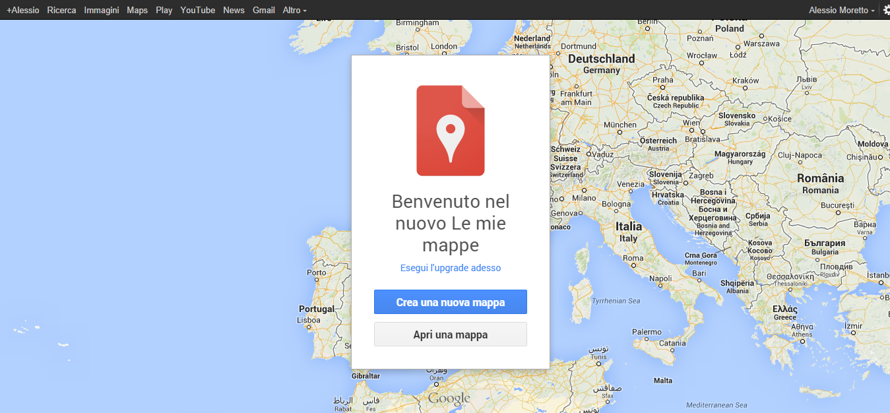Click the Roma city label
This screenshot has height=413, width=890.
coord(633,258)
